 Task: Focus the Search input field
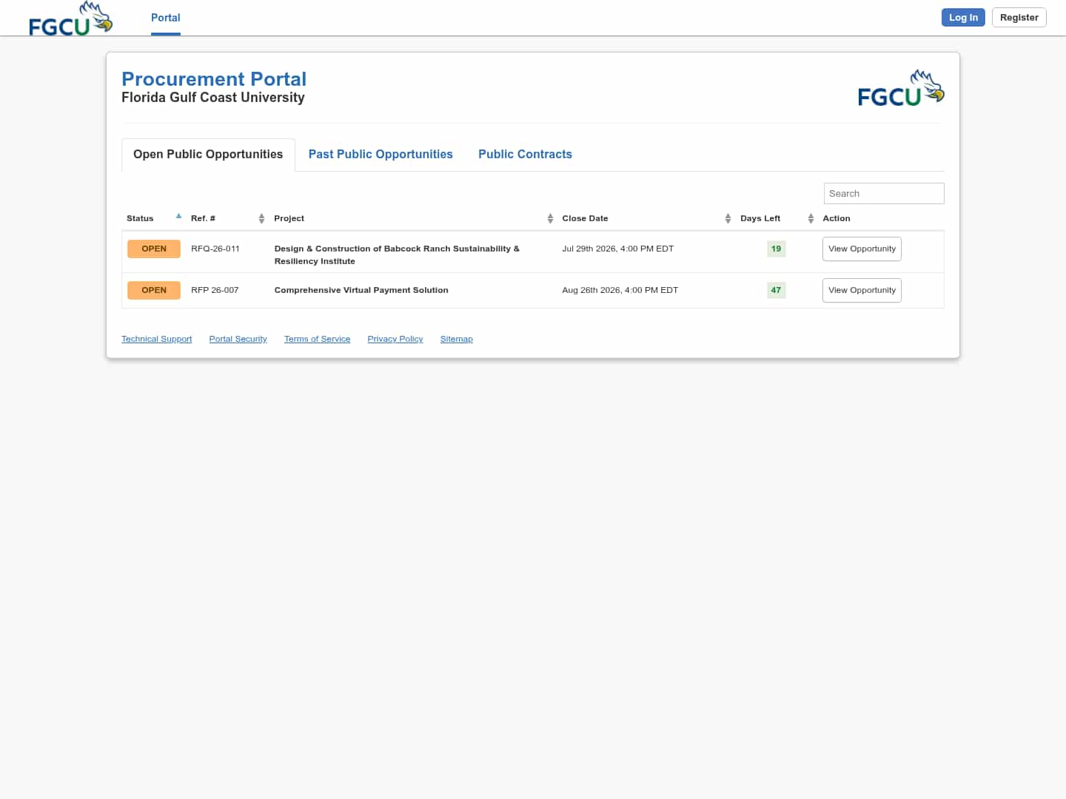(884, 193)
